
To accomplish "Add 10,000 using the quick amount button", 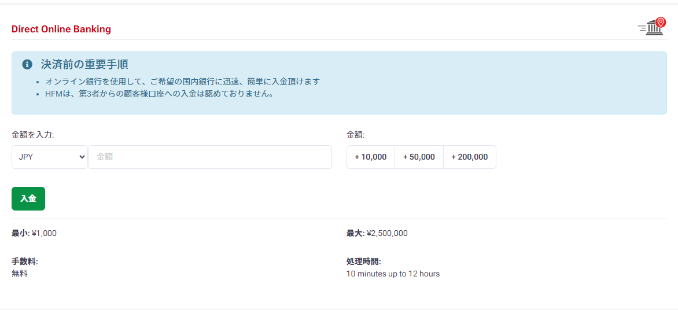I will 371,157.
